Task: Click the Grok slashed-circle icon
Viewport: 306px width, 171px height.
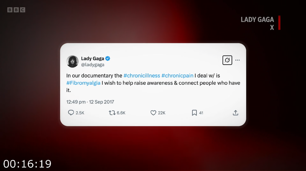Action: 227,60
